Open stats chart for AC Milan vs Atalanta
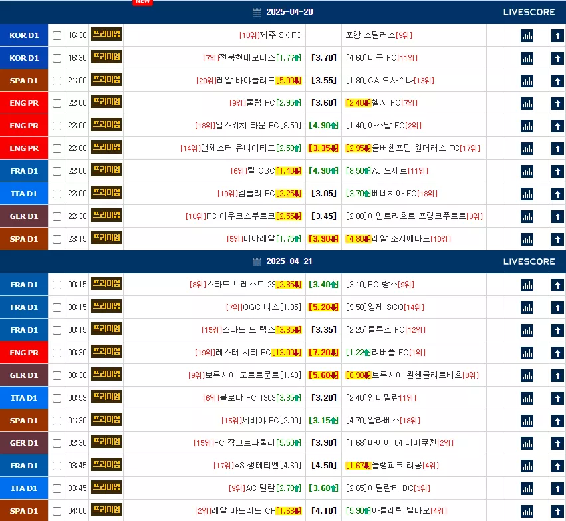The width and height of the screenshot is (566, 521). click(527, 488)
